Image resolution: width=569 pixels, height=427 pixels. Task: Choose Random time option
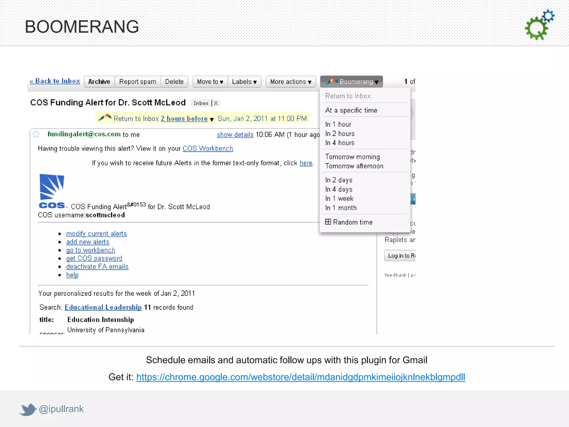[x=349, y=222]
